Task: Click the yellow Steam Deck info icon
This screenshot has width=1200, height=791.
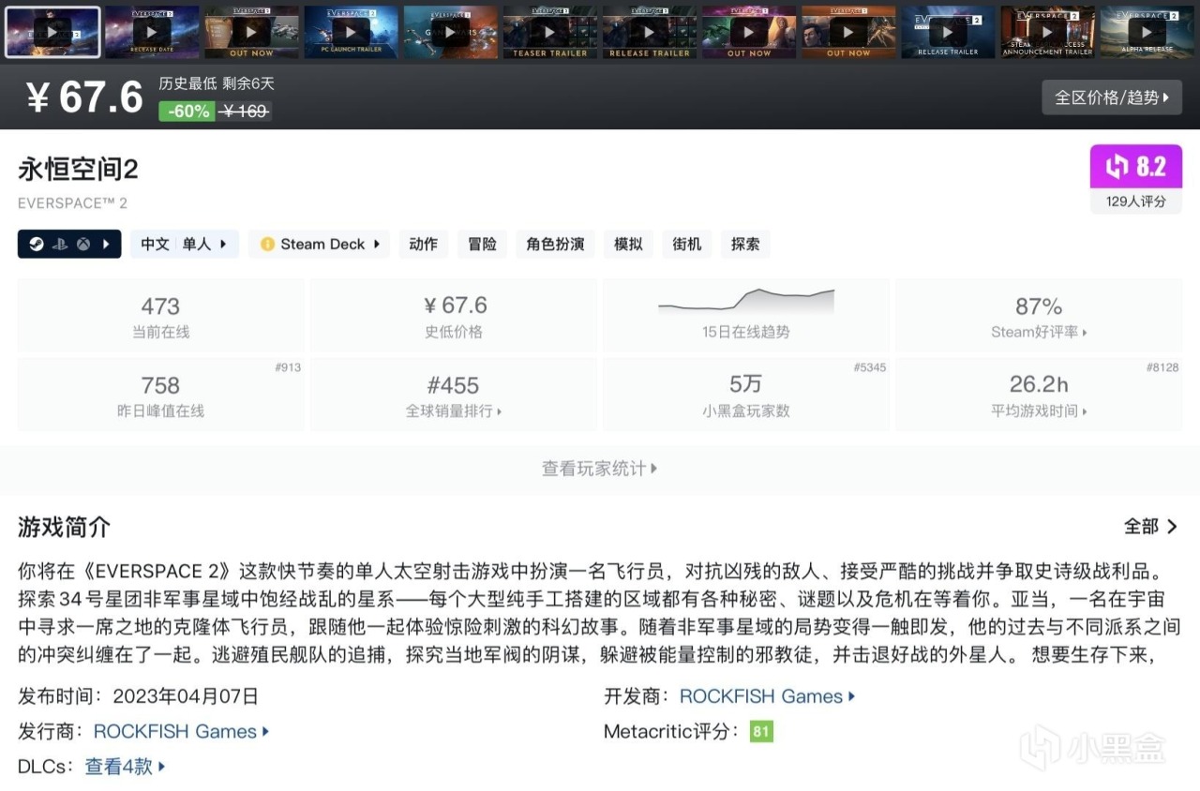Action: coord(267,245)
